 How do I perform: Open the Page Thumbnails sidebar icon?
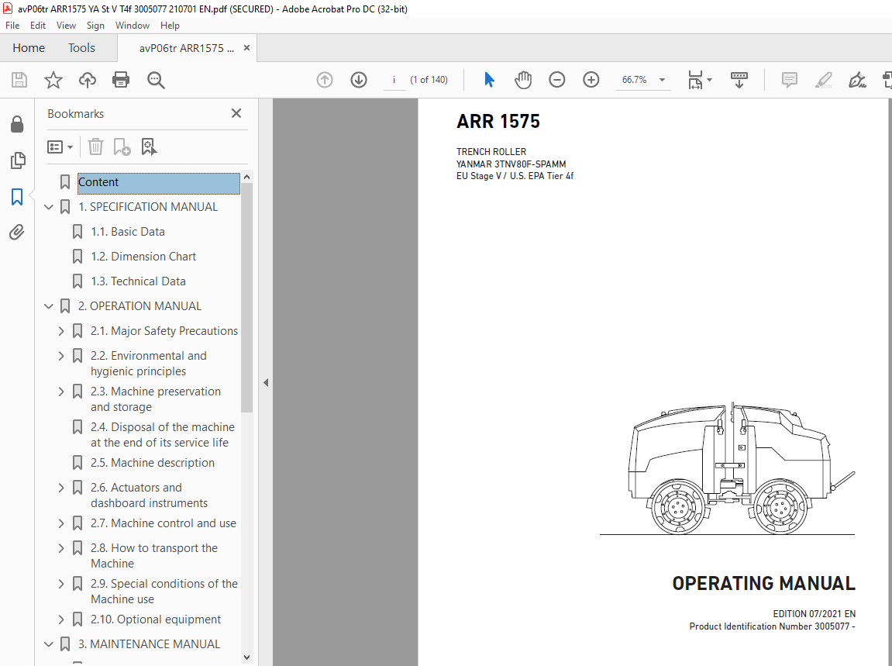click(x=18, y=160)
